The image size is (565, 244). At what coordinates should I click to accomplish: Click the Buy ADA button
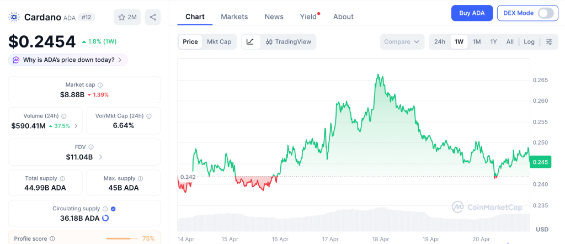(472, 13)
